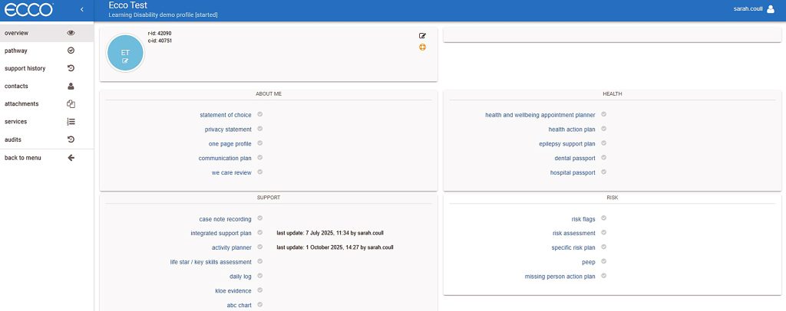The image size is (786, 311).
Task: Open the integrated support plan link
Action: tap(220, 233)
